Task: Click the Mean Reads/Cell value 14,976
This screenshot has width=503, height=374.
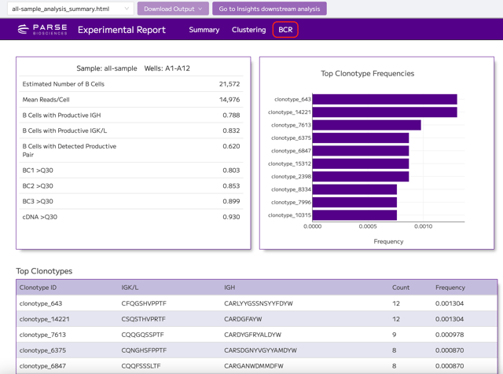Action: point(229,100)
